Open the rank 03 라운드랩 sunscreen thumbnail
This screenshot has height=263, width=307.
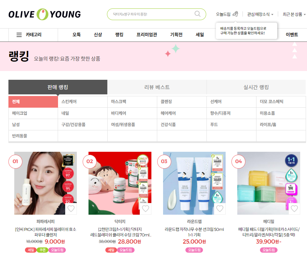[x=194, y=183]
